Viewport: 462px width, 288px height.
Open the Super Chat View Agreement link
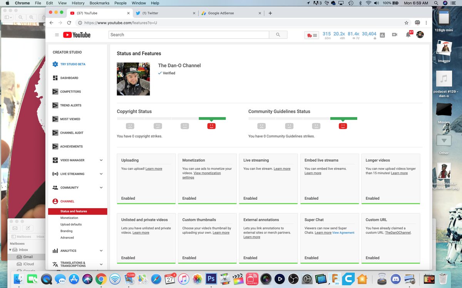click(x=343, y=233)
